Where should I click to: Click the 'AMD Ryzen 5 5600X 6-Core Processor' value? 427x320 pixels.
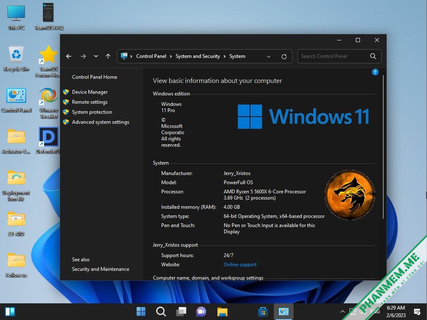265,192
